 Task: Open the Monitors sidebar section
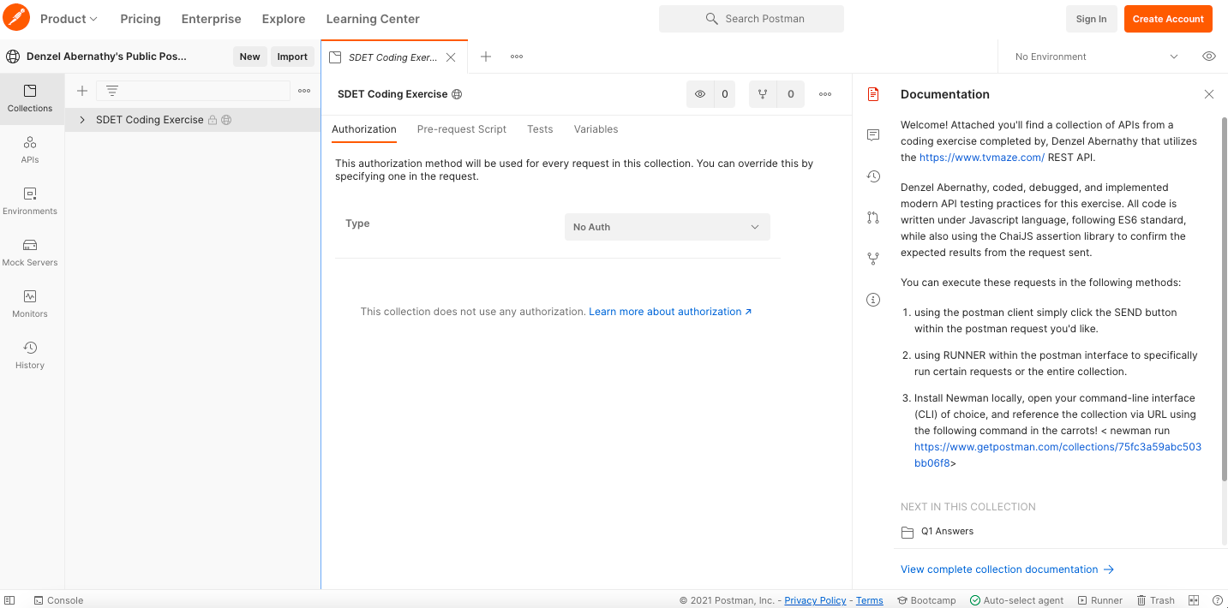(31, 304)
